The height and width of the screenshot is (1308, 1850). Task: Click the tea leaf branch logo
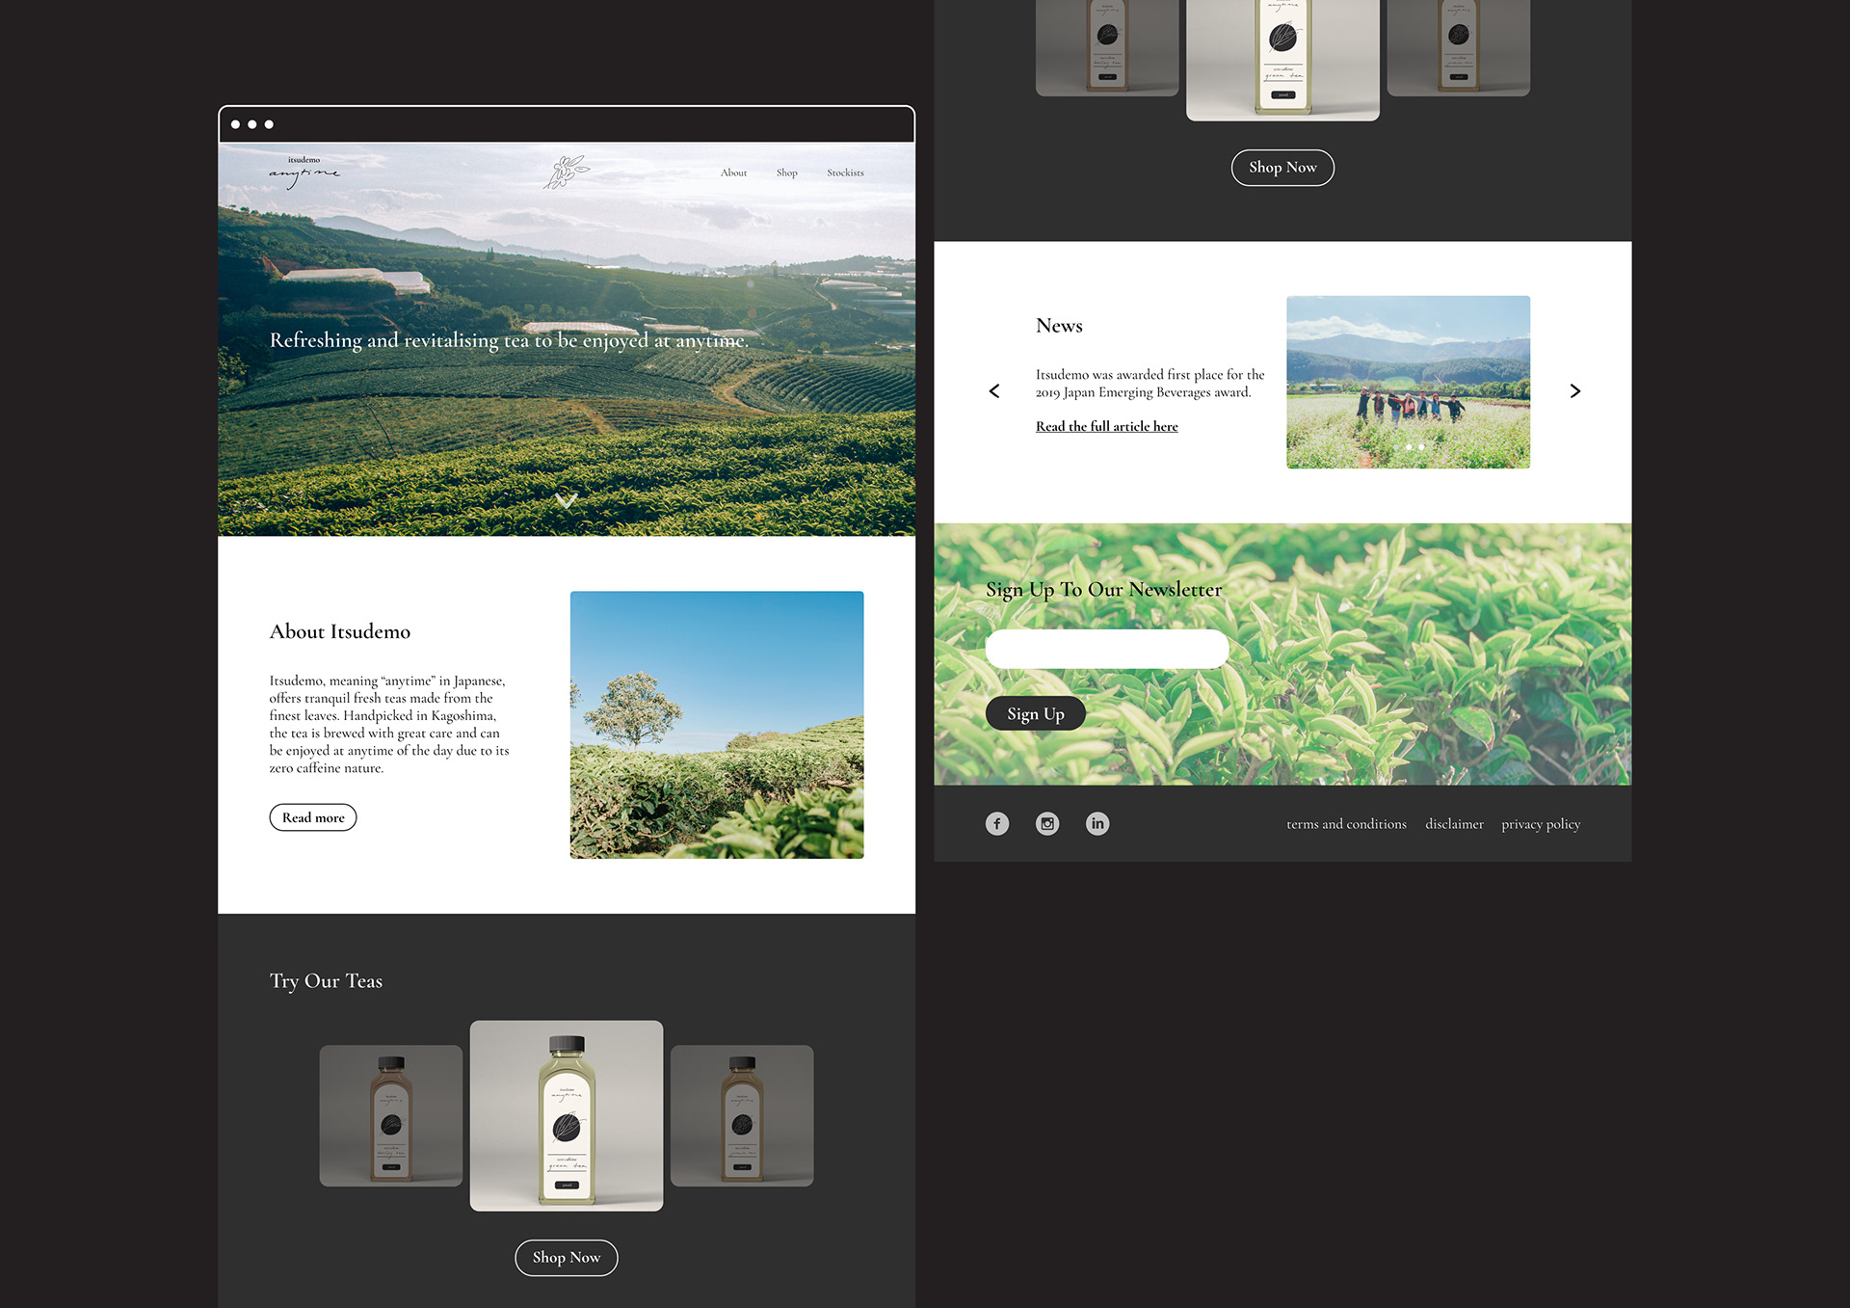click(567, 173)
